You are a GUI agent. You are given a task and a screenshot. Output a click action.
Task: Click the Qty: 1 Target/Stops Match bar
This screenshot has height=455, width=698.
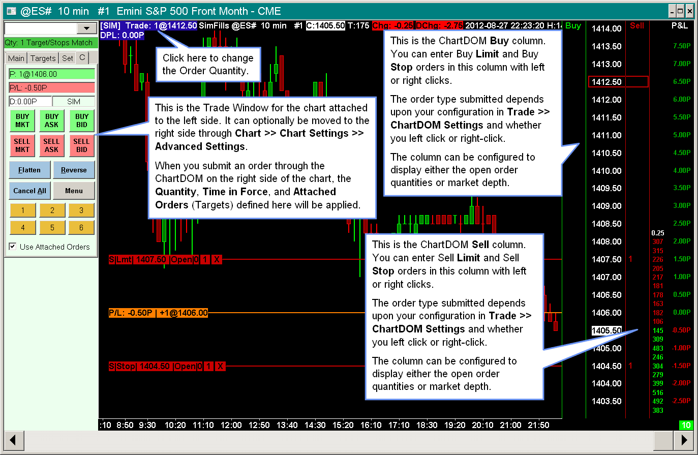coord(51,43)
